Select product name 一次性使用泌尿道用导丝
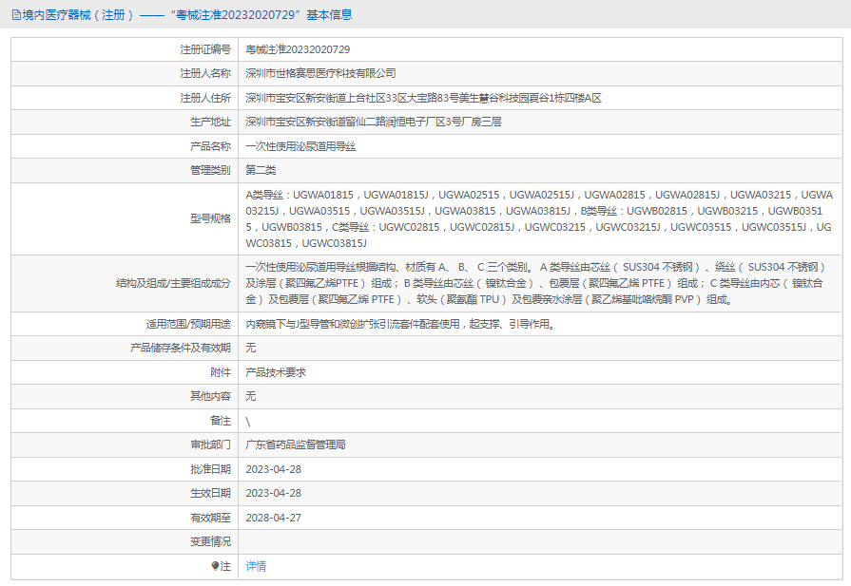Image resolution: width=851 pixels, height=586 pixels. 300,146
